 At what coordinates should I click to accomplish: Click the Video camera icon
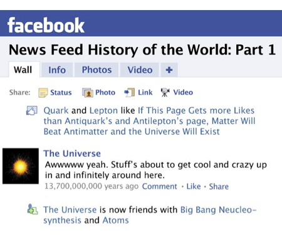(x=165, y=92)
